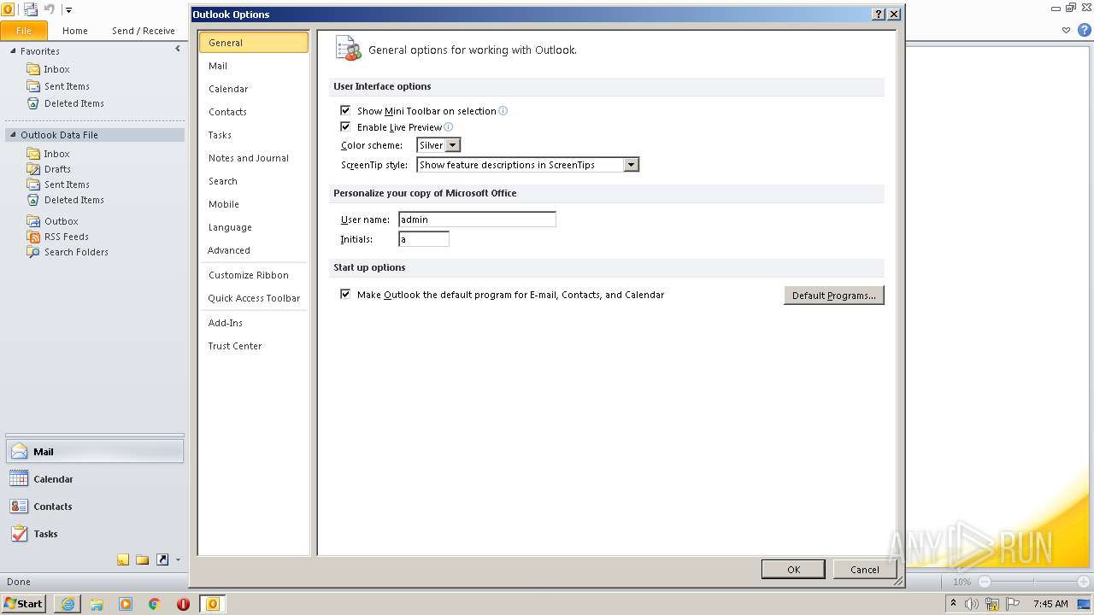Click Drafts folder icon in Outlook Data File
Viewport: 1094px width, 615px height.
click(x=33, y=169)
